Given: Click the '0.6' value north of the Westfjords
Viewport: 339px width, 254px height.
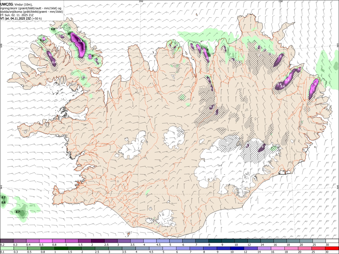Looking at the screenshot, I should (x=53, y=29).
